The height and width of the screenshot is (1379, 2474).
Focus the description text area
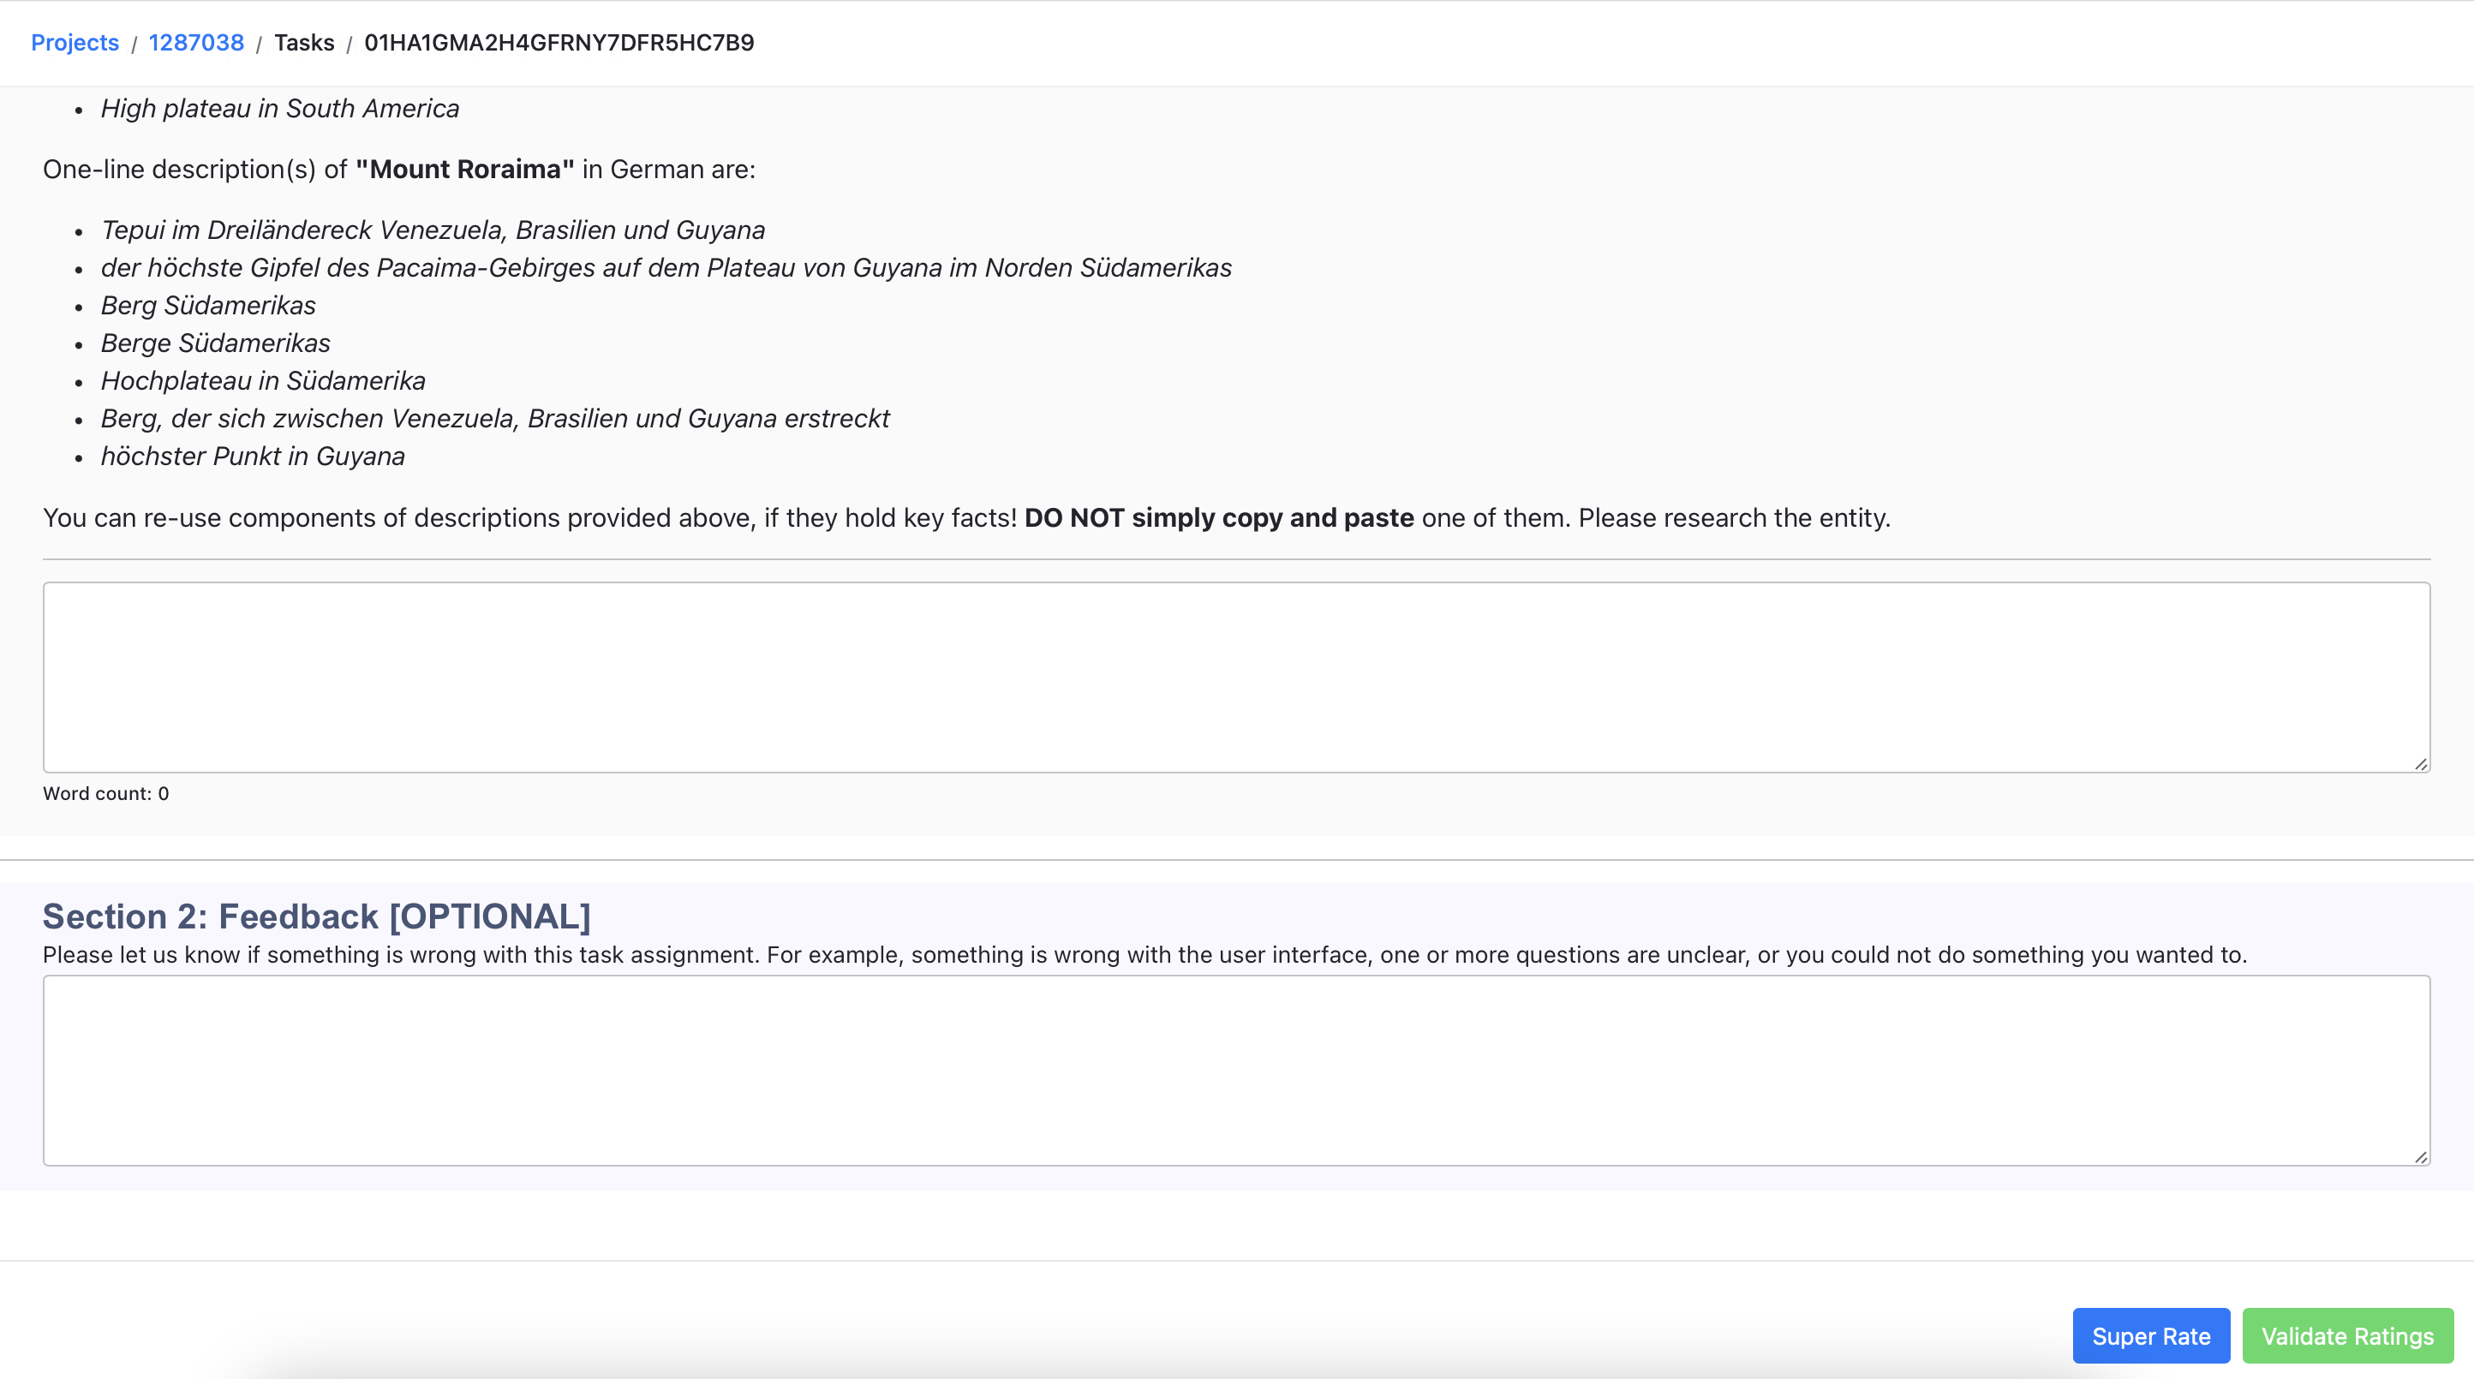click(1235, 676)
